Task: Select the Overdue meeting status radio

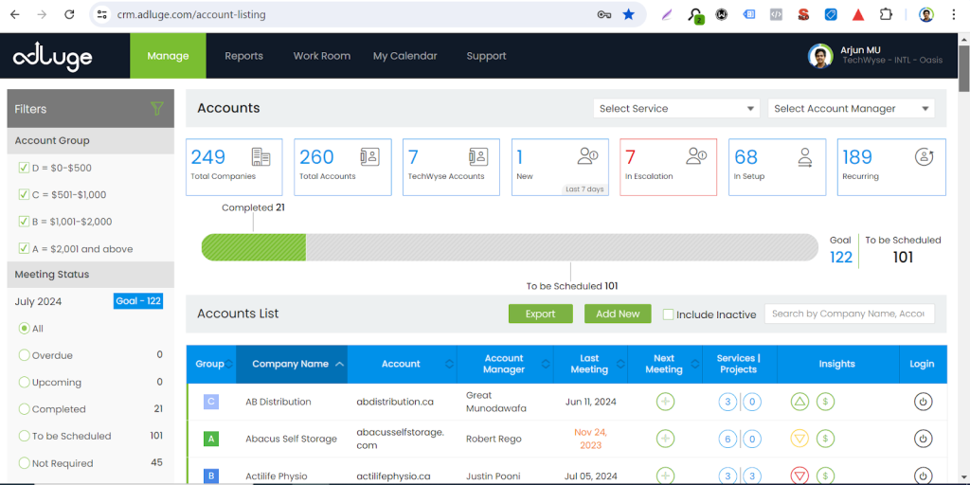Action: coord(25,355)
